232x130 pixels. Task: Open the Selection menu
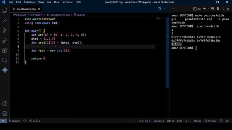pos(29,2)
